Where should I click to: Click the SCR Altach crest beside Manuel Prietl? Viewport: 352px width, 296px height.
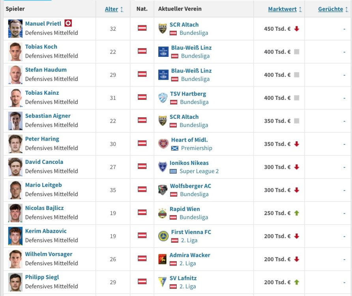[x=163, y=28]
